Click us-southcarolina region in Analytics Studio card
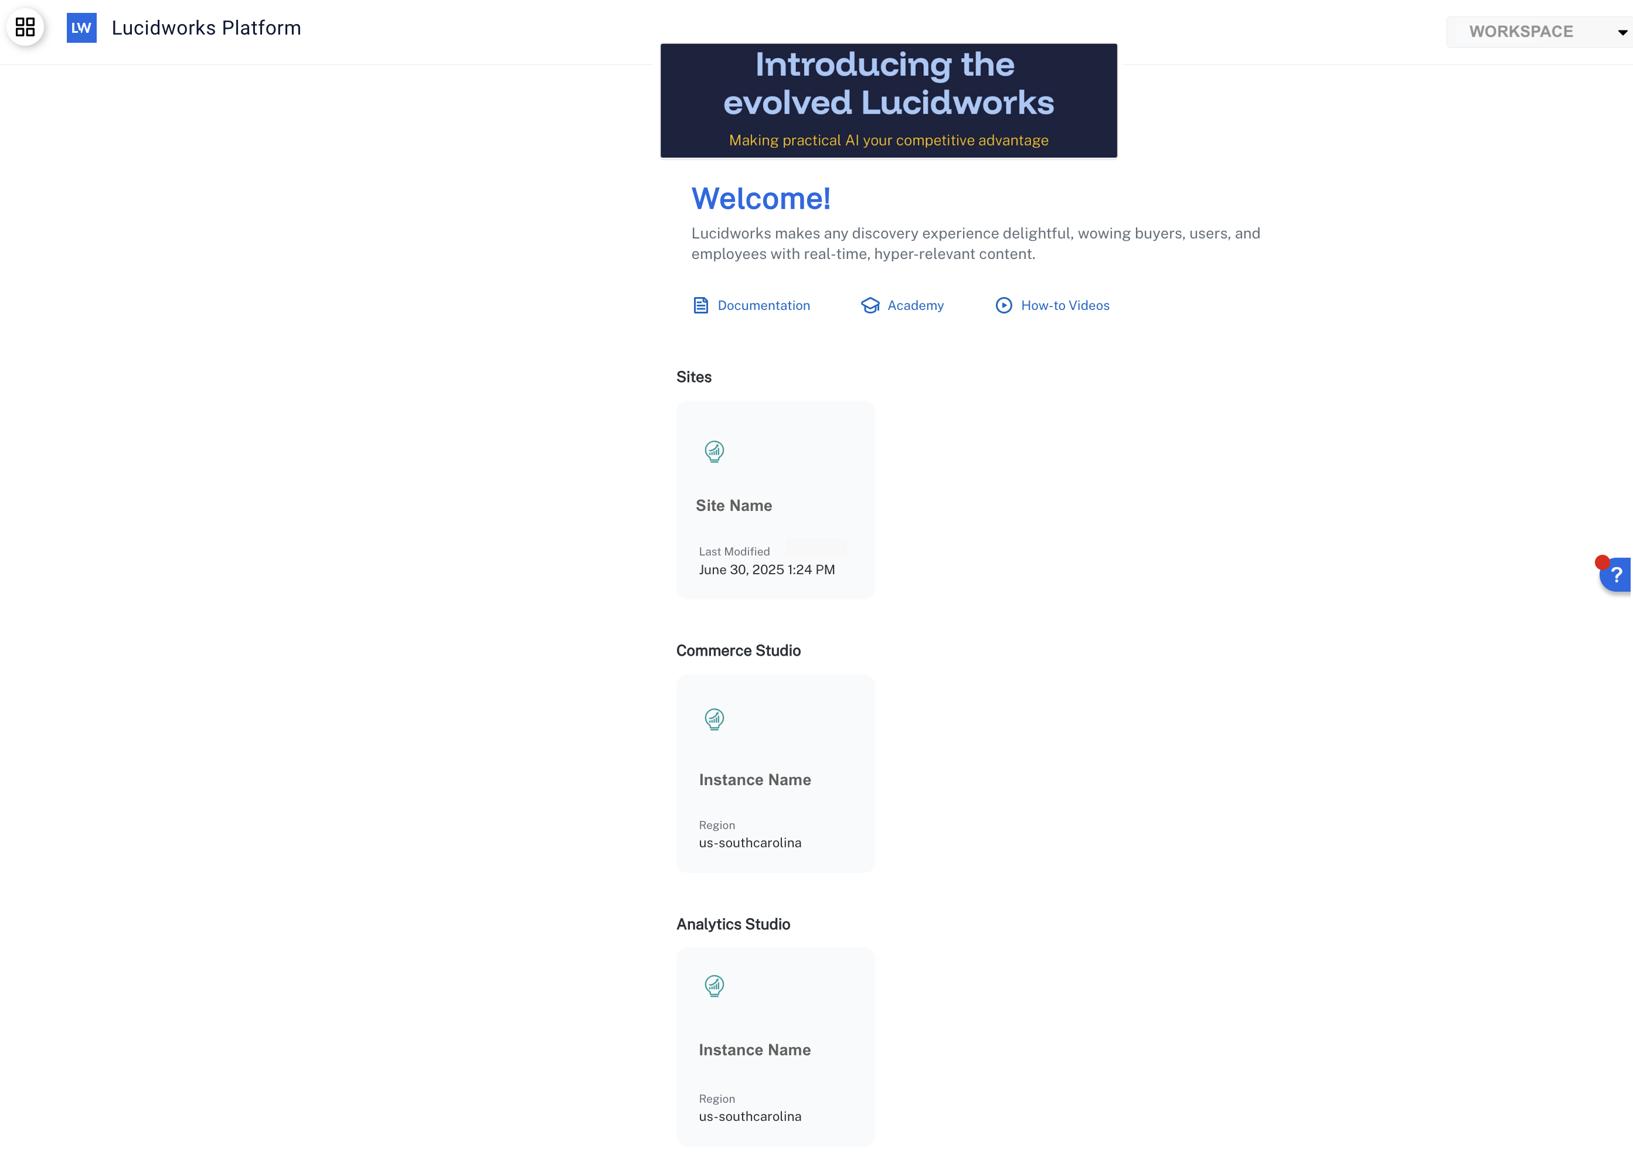 pos(750,1116)
